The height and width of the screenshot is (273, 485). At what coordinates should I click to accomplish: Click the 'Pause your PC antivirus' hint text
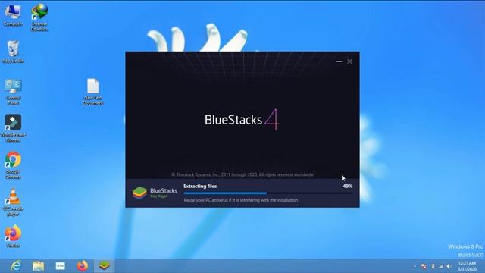click(x=241, y=200)
